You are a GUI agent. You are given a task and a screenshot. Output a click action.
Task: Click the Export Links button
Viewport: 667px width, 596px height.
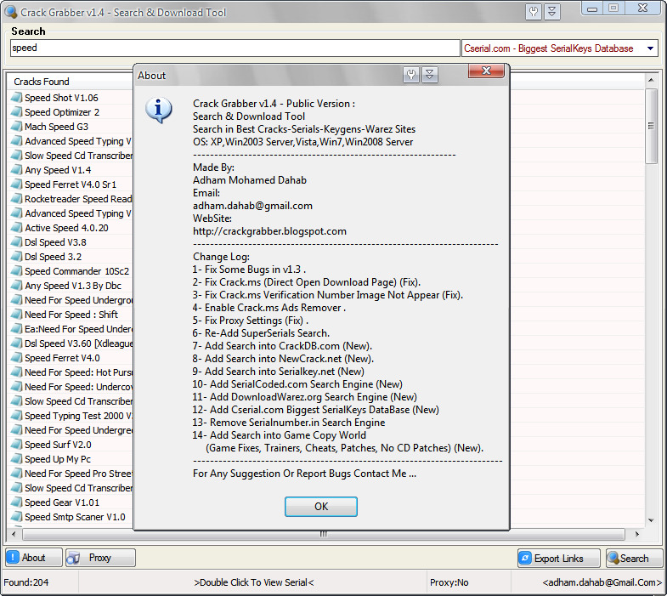coord(558,558)
